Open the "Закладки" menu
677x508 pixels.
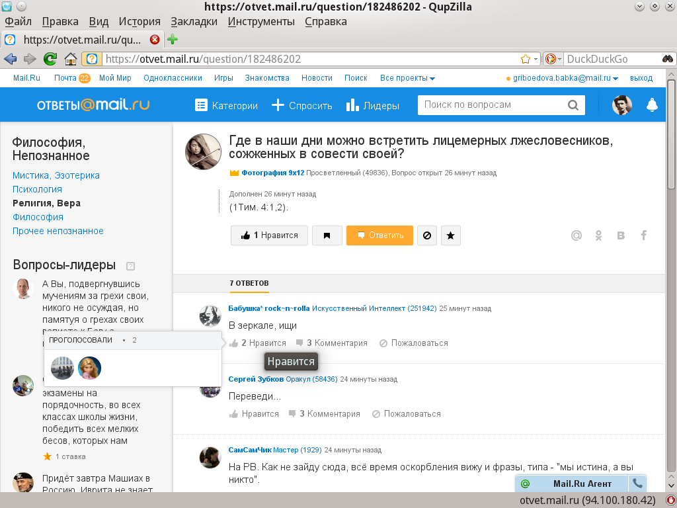tap(194, 21)
